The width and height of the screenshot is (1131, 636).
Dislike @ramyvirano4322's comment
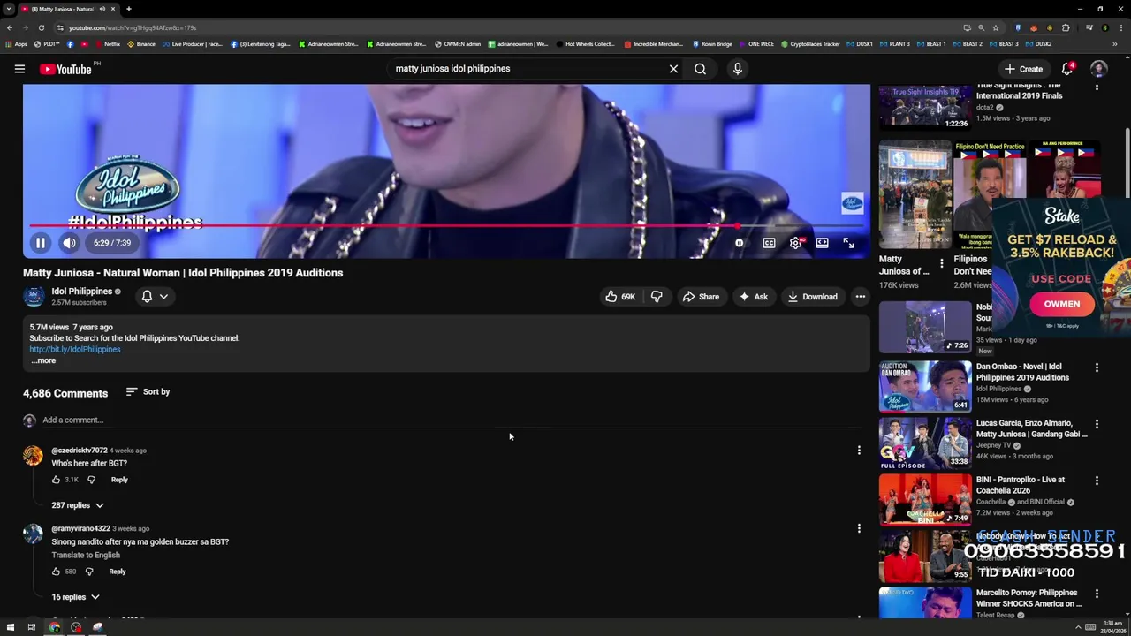[x=89, y=572]
